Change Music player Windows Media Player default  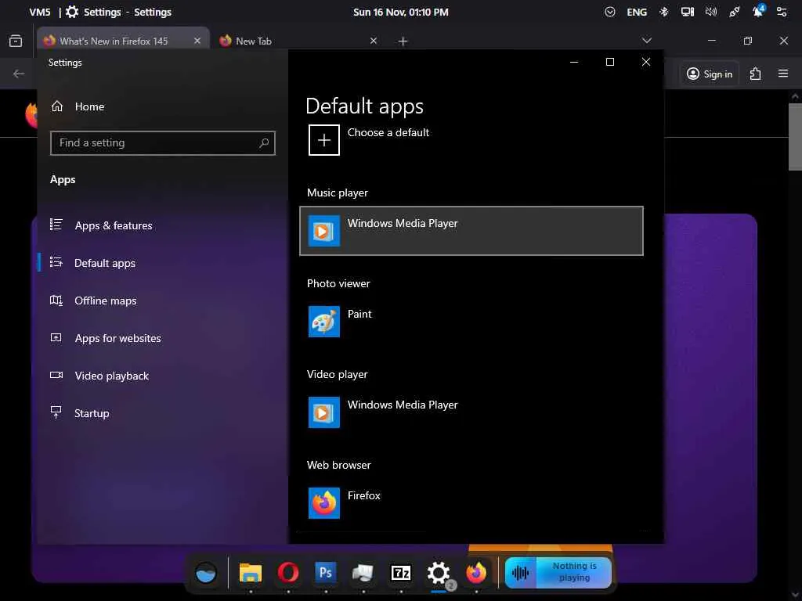[471, 231]
